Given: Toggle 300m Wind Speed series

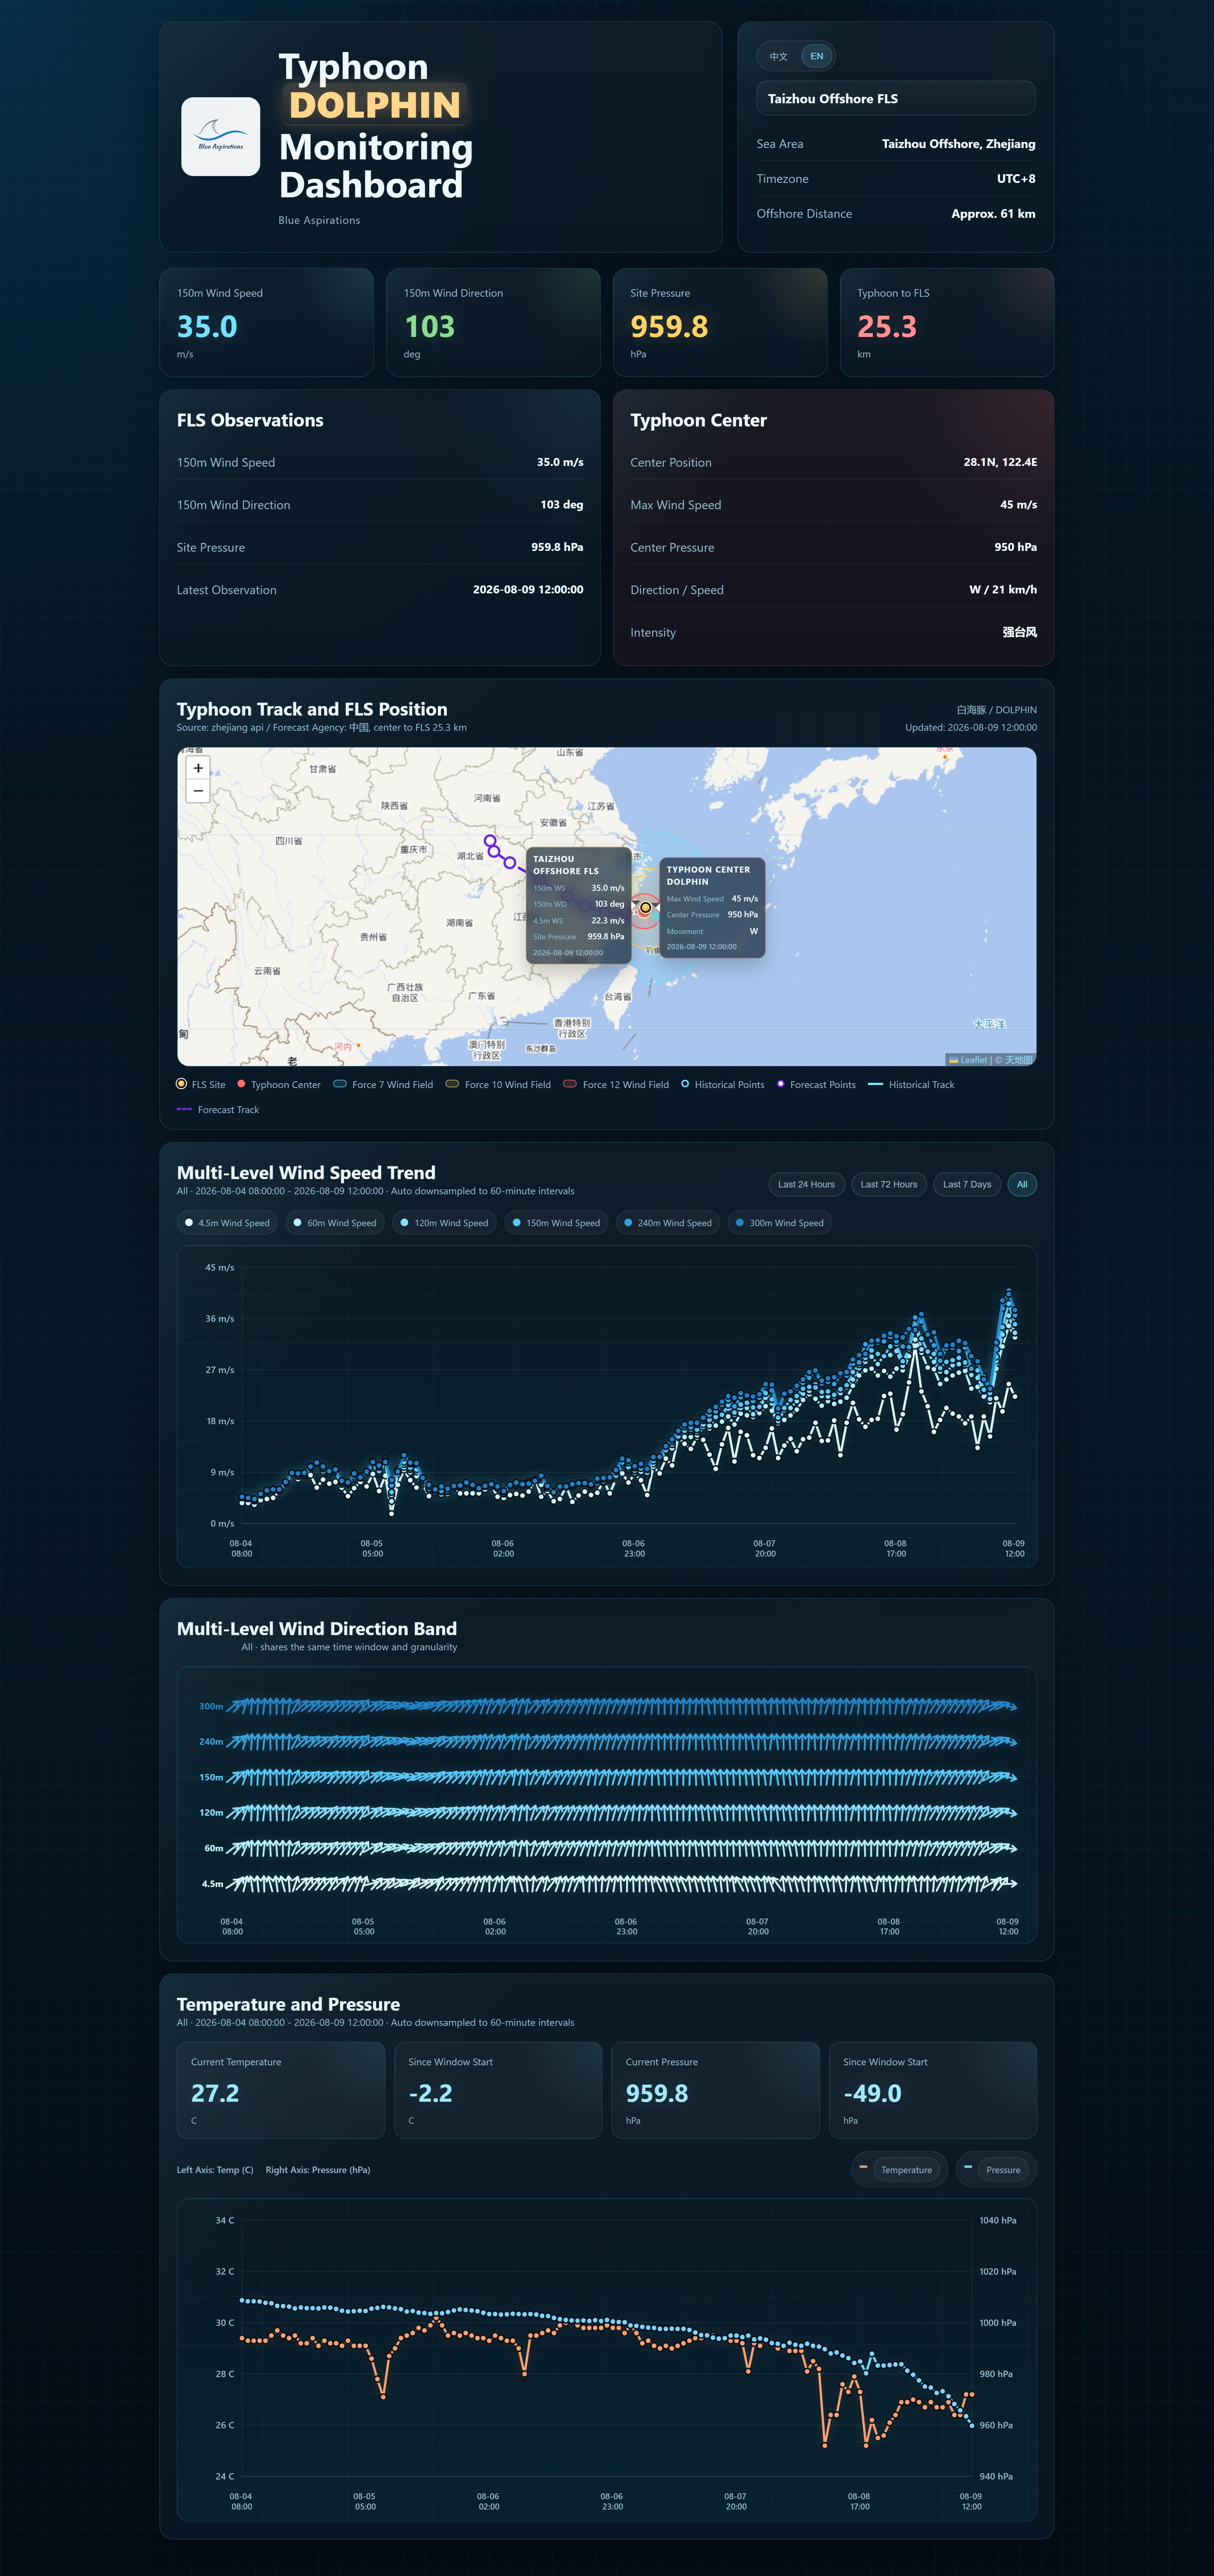Looking at the screenshot, I should click(x=780, y=1223).
